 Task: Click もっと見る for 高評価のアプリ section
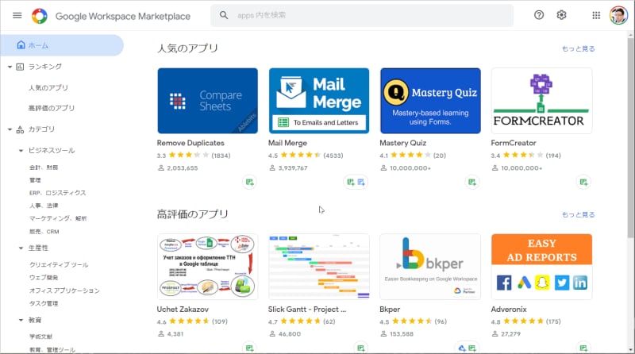coord(579,214)
